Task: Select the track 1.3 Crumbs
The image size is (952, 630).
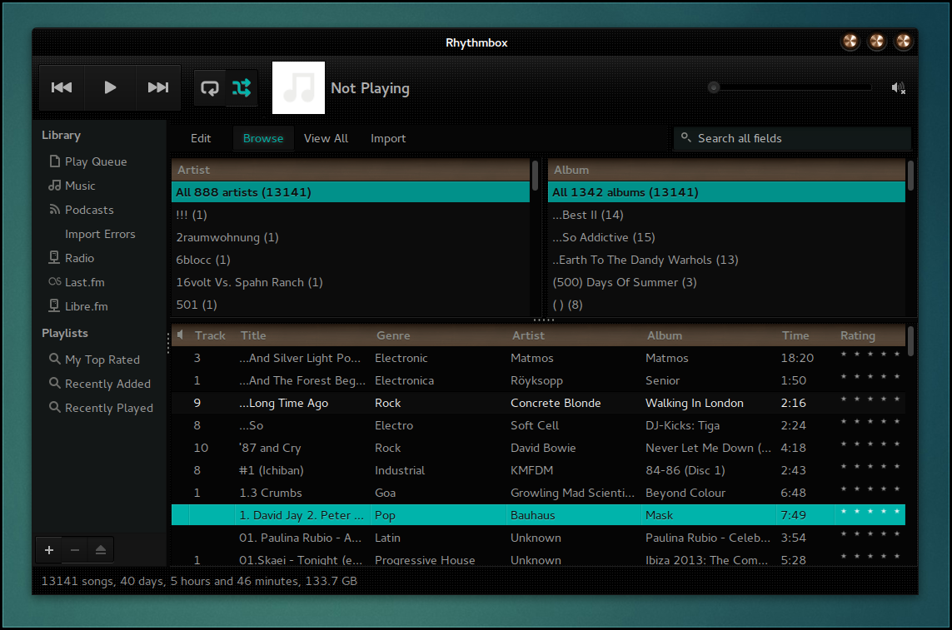Action: click(x=539, y=493)
